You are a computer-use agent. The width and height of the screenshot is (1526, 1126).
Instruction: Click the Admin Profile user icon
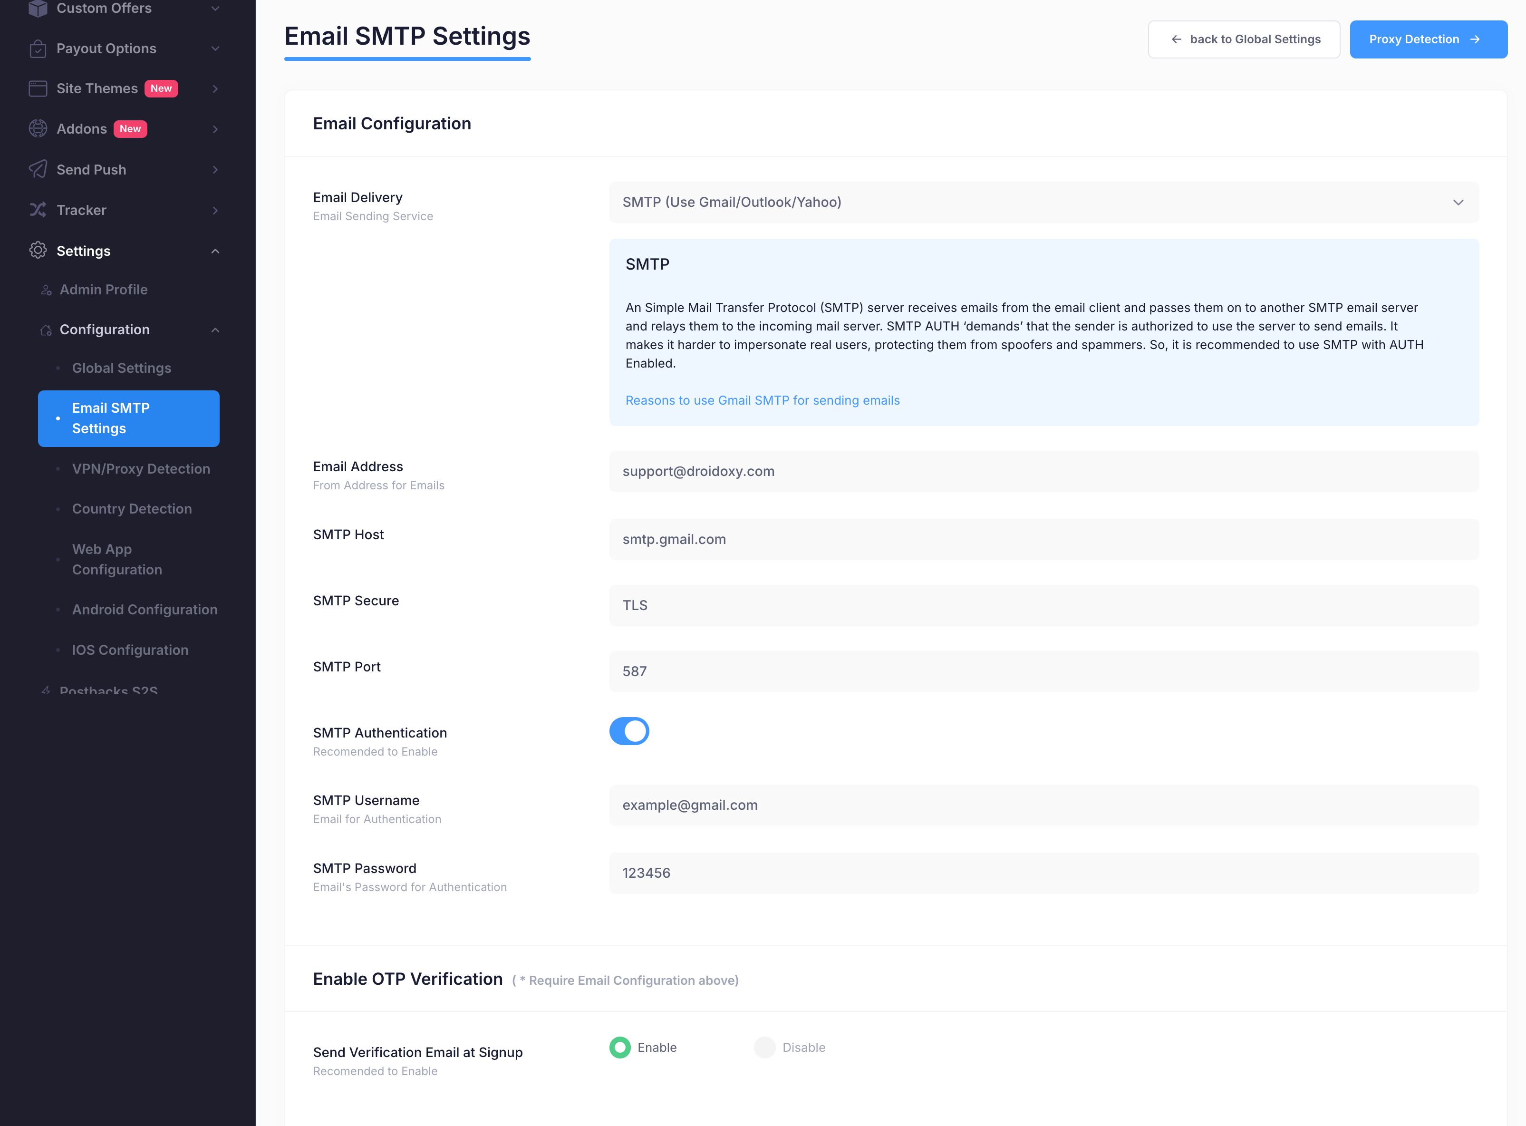46,290
